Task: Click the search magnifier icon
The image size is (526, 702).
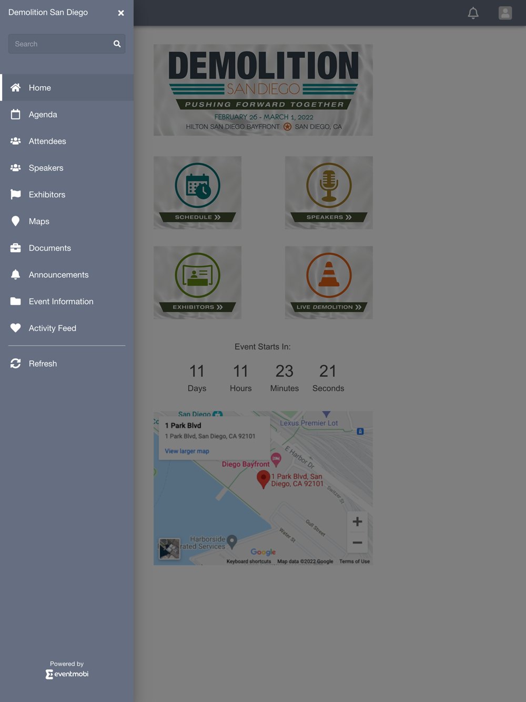Action: (x=117, y=44)
